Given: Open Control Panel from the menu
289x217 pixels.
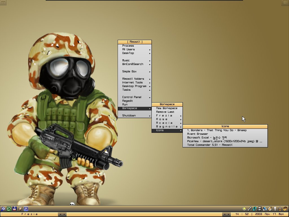Looking at the screenshot, I should point(135,97).
